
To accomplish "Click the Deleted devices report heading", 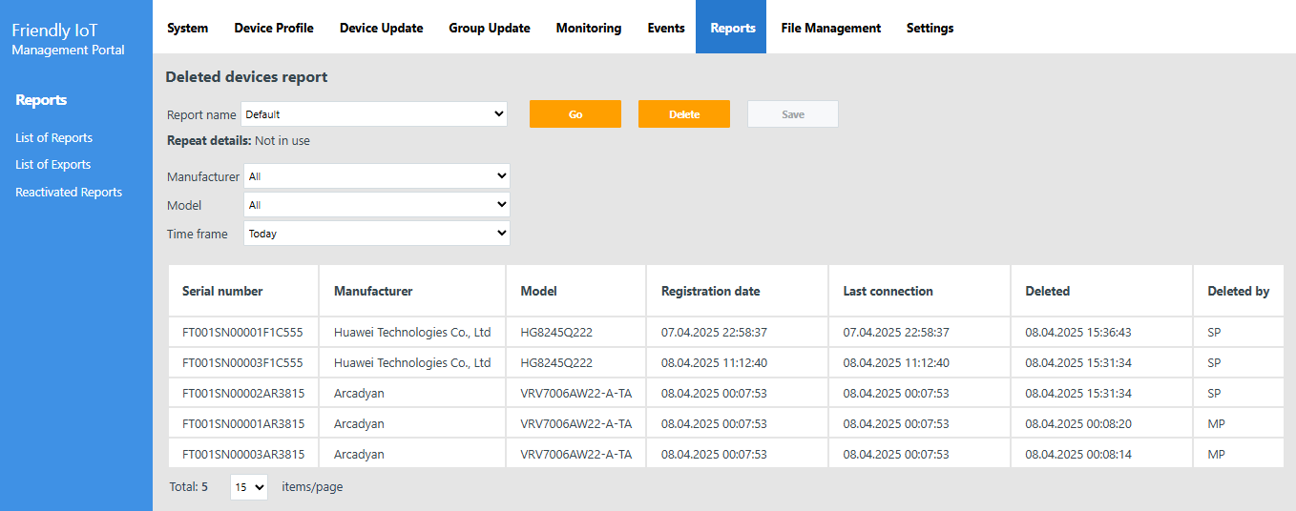I will [246, 77].
